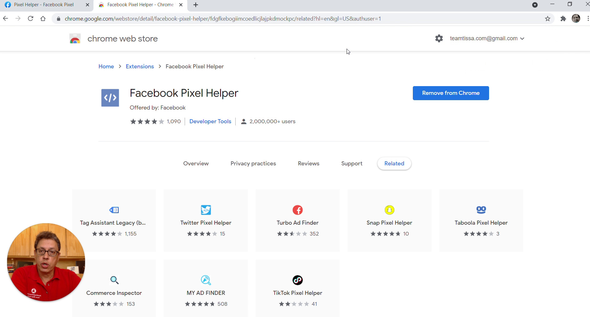Click the Turbo Ad Finder icon
Screen dimensions: 590x317
[x=297, y=210]
